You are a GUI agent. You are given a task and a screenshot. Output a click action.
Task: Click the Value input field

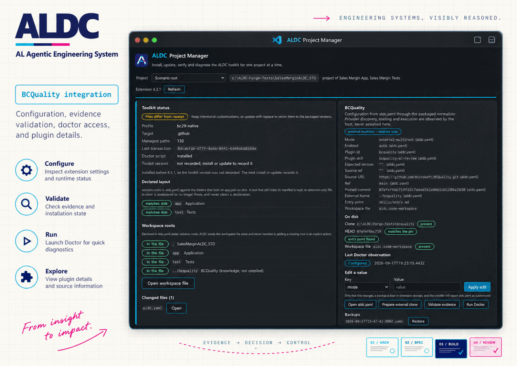pyautogui.click(x=427, y=287)
